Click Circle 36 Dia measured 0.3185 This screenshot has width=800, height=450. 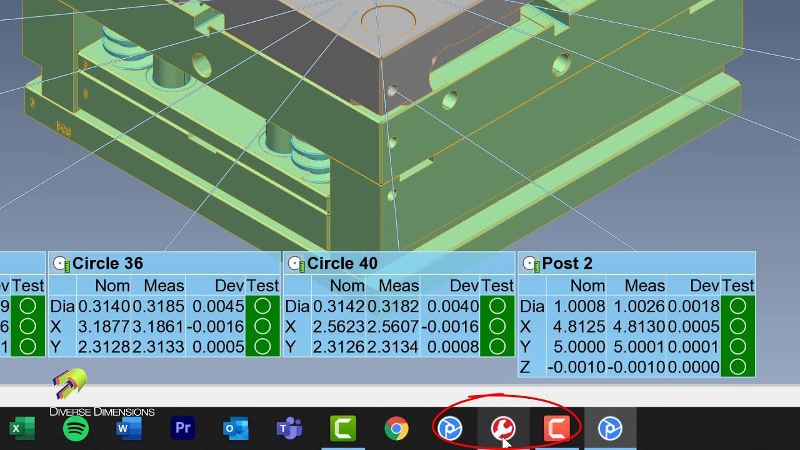[x=158, y=306]
